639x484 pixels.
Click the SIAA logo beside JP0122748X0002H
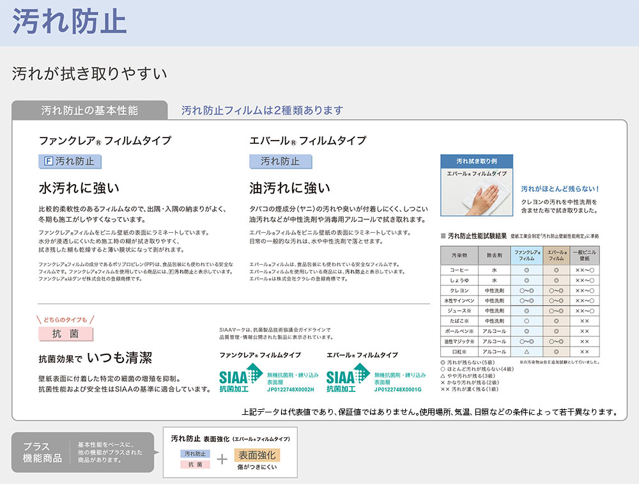coord(241,378)
